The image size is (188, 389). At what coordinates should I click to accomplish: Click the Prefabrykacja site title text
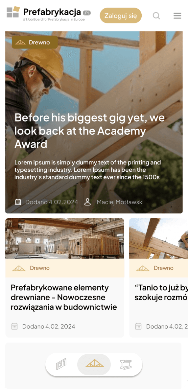[52, 12]
